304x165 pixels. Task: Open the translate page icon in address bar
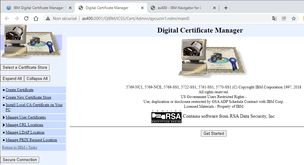tap(274, 18)
